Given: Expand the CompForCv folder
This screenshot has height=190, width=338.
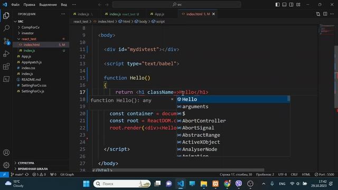Looking at the screenshot, I should coord(30,27).
